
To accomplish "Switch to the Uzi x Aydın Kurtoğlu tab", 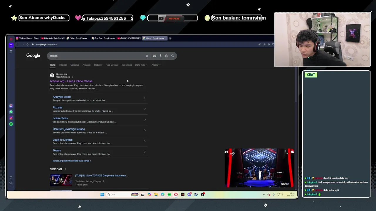I will click(x=53, y=38).
